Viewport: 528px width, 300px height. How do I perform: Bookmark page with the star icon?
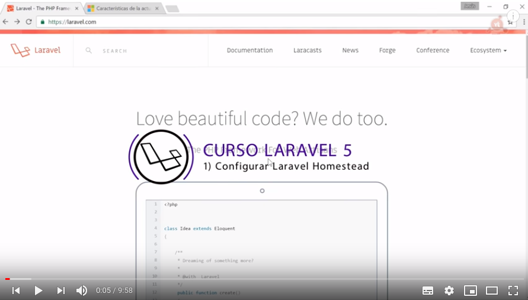tap(510, 22)
